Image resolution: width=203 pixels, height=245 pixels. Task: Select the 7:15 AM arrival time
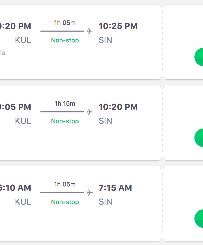(x=115, y=188)
